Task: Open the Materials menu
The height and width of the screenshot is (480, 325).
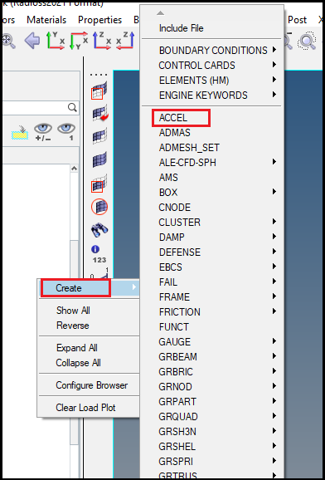Action: pyautogui.click(x=46, y=20)
